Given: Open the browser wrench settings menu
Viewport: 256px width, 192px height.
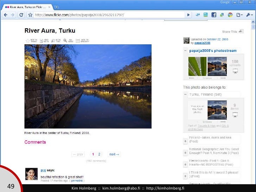Looking at the screenshot, I should 249,15.
